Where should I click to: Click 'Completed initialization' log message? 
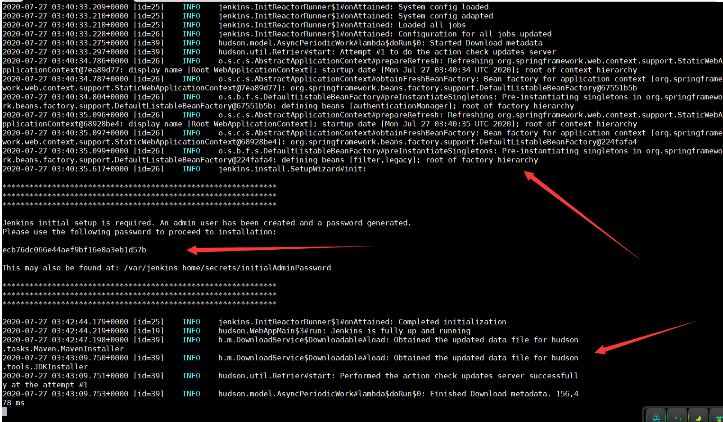coord(452,322)
